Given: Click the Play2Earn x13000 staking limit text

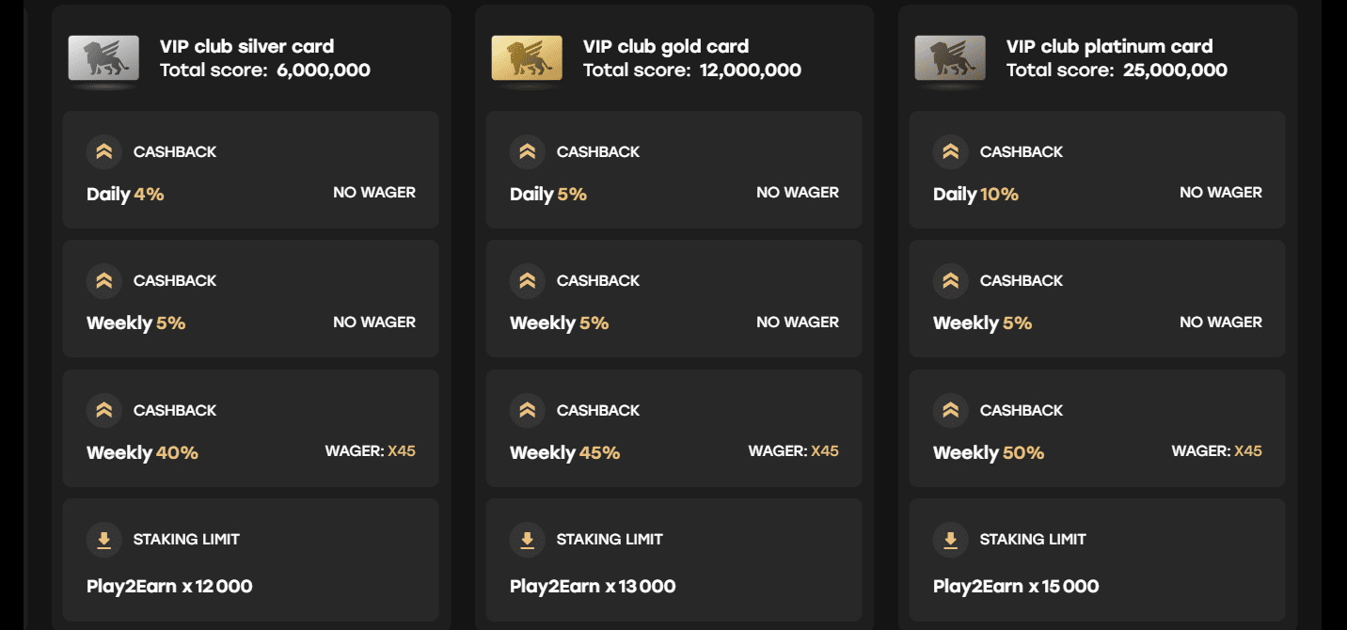Looking at the screenshot, I should [x=594, y=586].
